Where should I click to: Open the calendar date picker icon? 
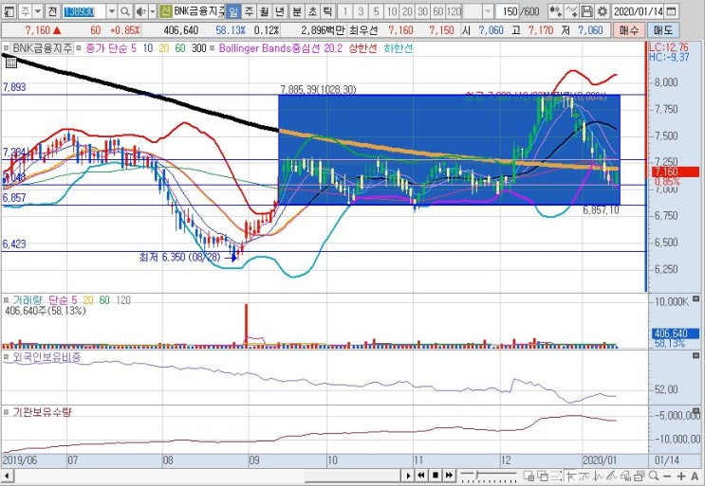pyautogui.click(x=671, y=11)
